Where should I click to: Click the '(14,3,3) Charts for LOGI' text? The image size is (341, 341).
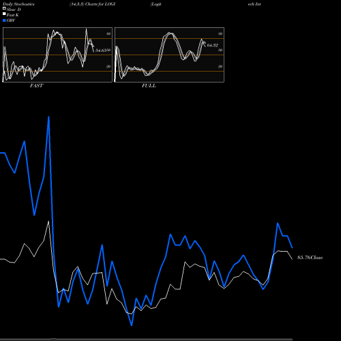[x=93, y=4]
